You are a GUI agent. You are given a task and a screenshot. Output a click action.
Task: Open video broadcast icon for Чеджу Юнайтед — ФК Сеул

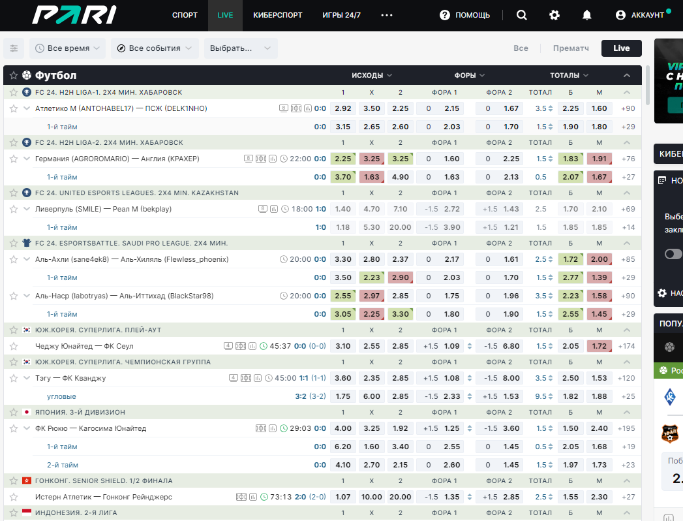228,346
